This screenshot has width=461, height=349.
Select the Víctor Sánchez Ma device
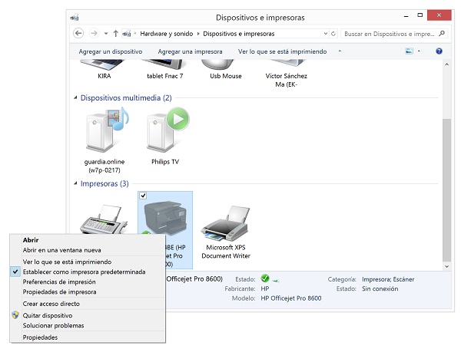click(x=286, y=74)
